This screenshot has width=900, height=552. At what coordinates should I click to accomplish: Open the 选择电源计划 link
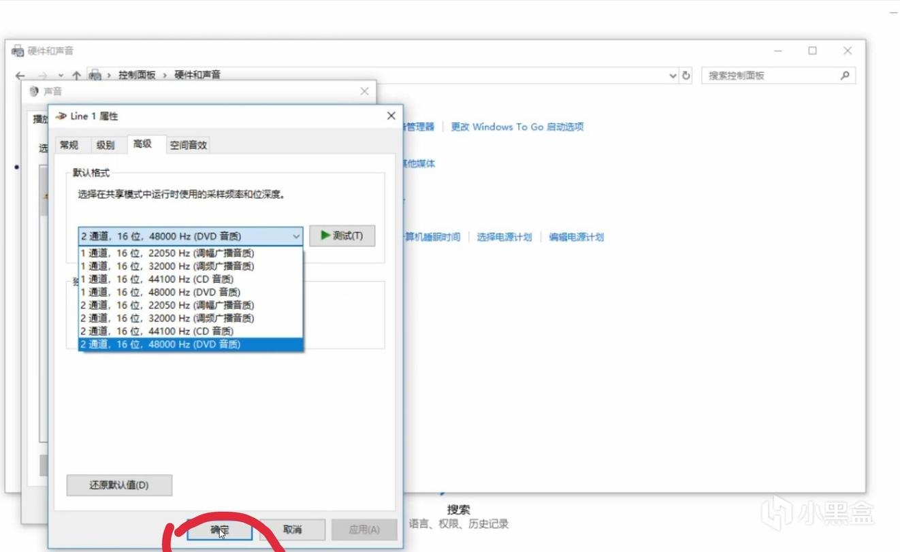pos(504,237)
